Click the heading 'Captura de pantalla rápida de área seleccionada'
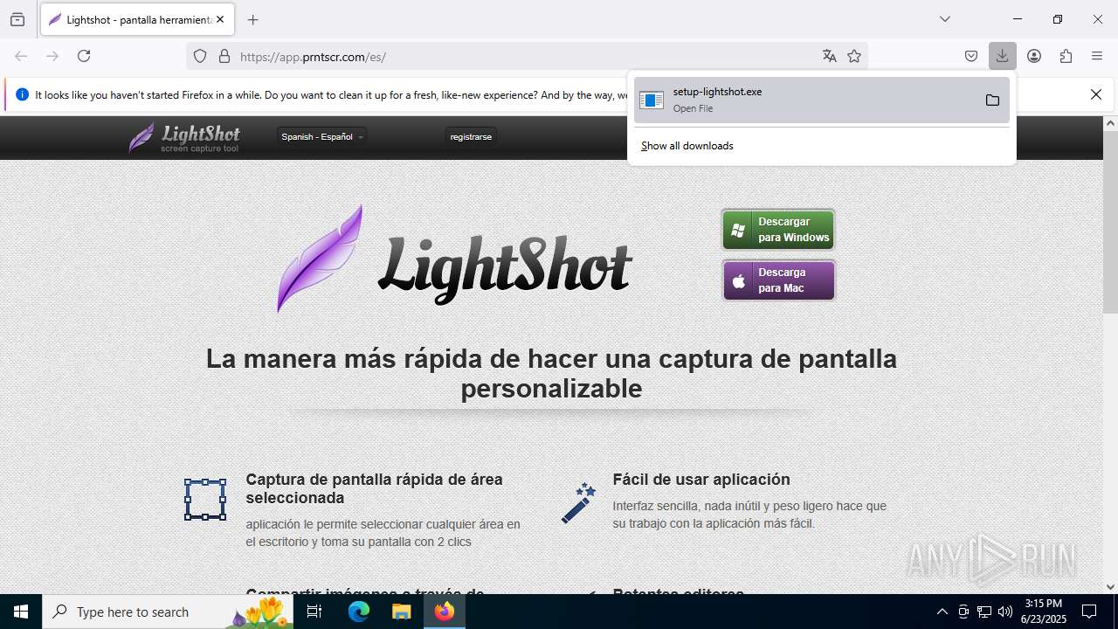1118x629 pixels. click(x=374, y=488)
